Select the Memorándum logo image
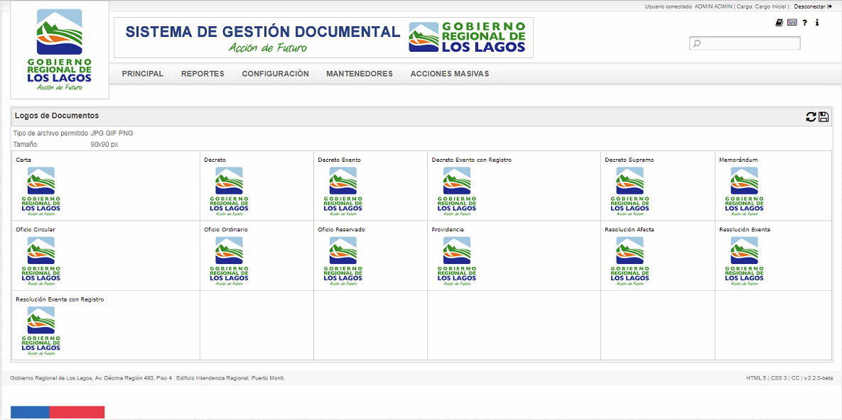 [744, 191]
